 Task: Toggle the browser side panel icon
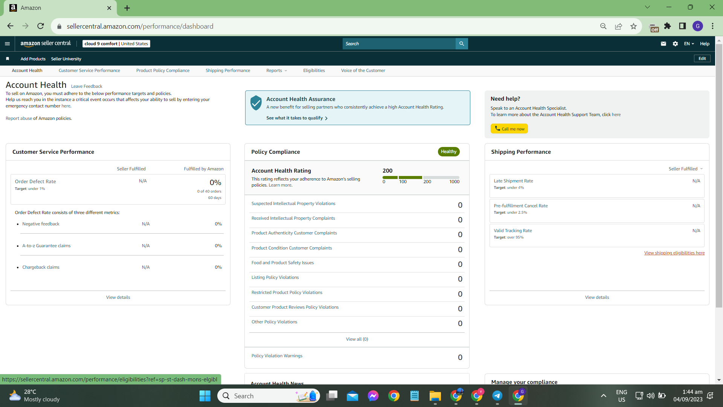click(682, 26)
